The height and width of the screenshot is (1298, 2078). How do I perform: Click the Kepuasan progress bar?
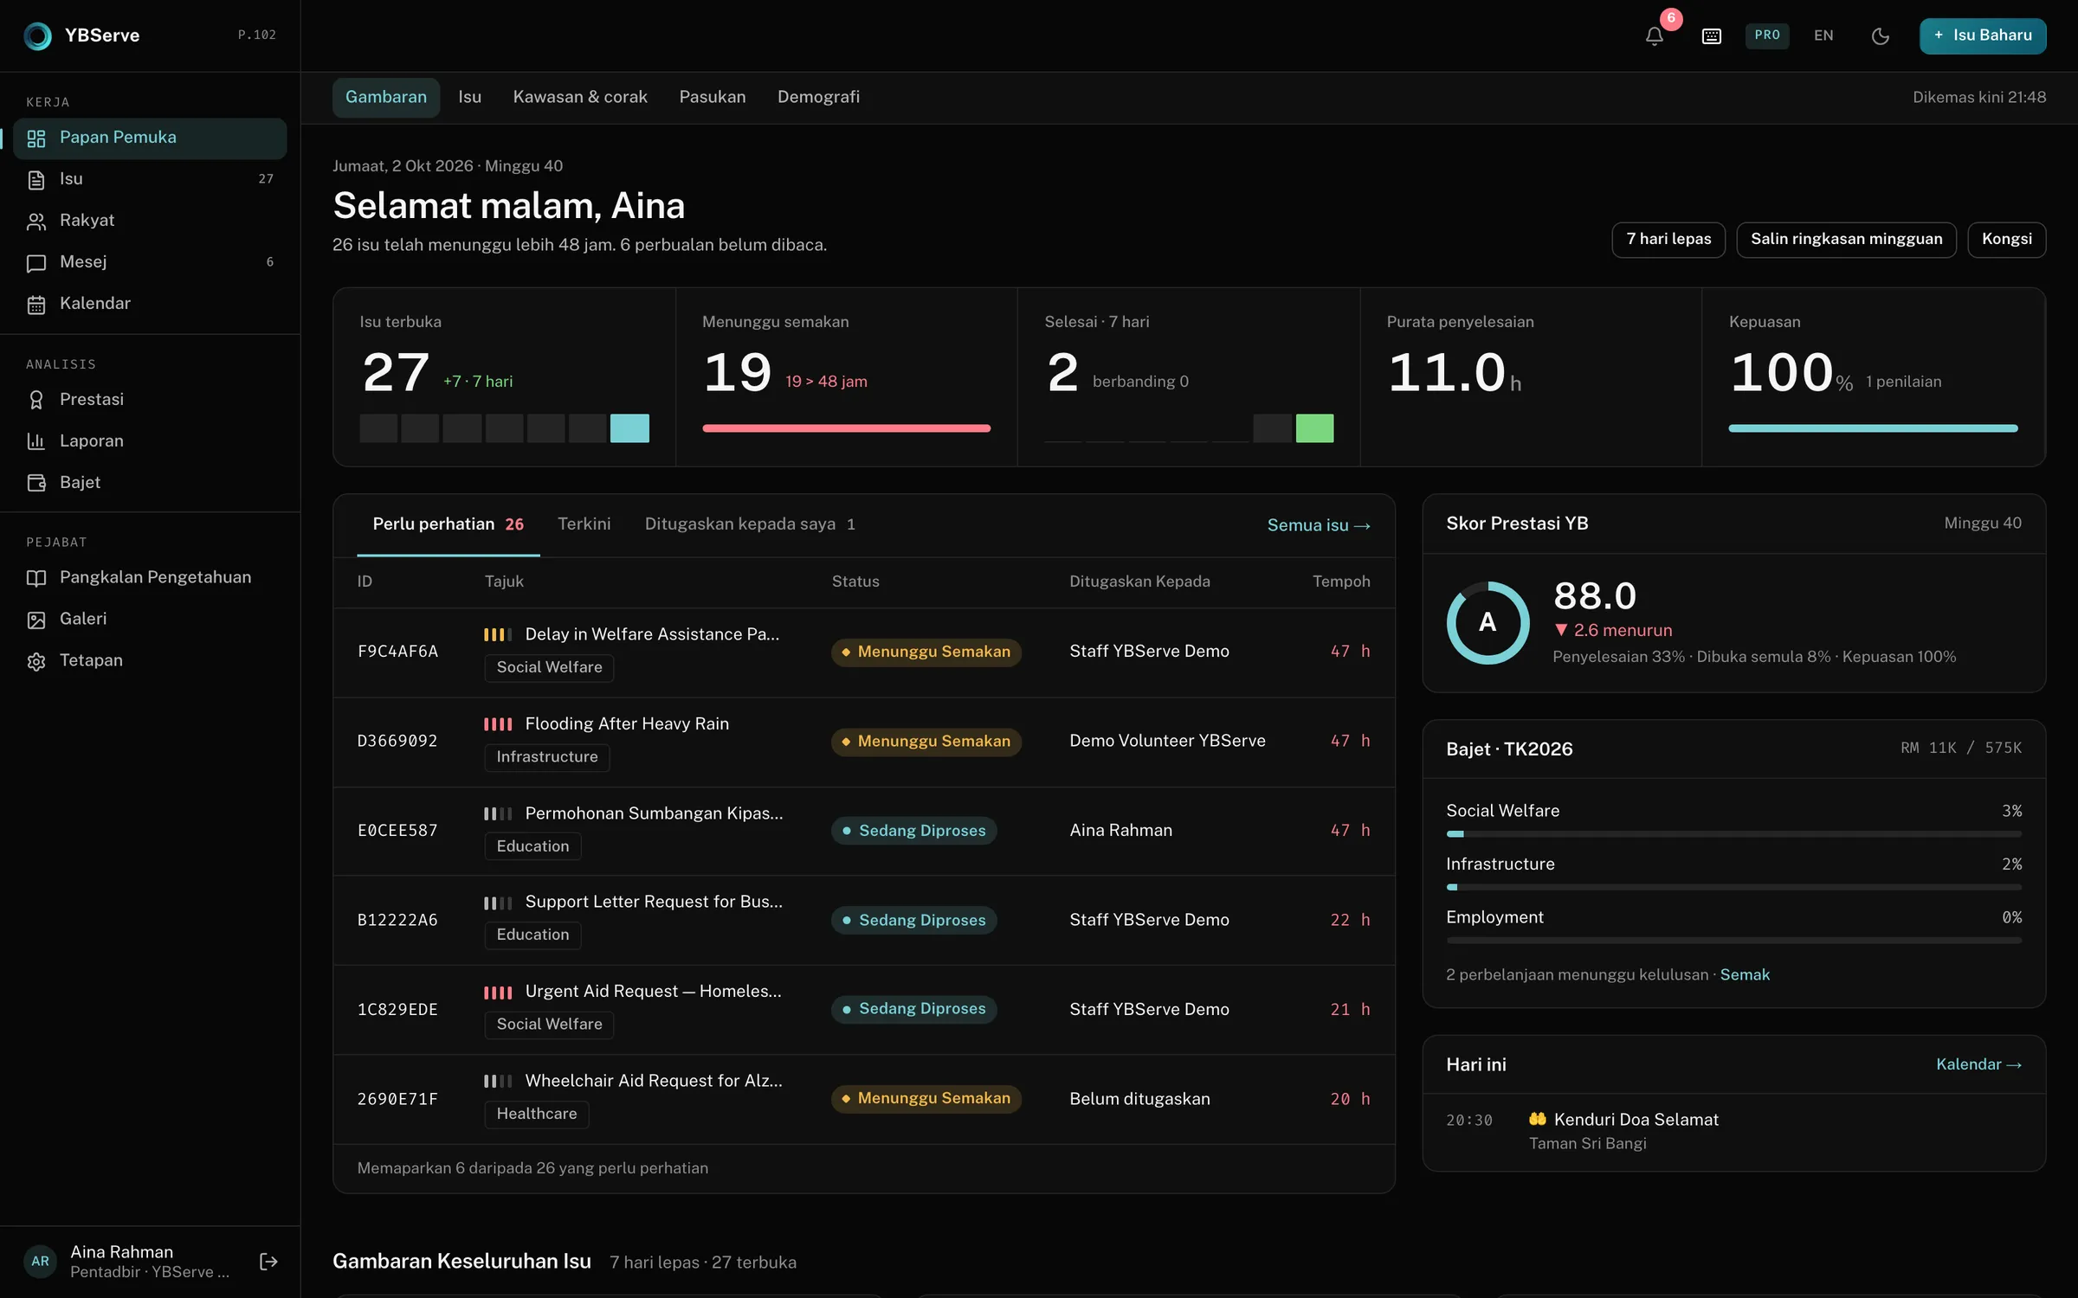pyautogui.click(x=1873, y=428)
